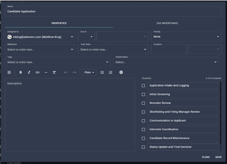Open the editor info icon
The image size is (227, 164).
[x=121, y=72]
